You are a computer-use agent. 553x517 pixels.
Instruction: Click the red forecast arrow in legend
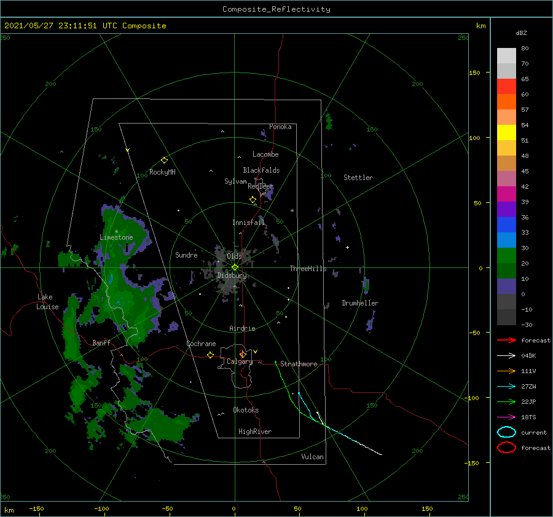[x=506, y=340]
